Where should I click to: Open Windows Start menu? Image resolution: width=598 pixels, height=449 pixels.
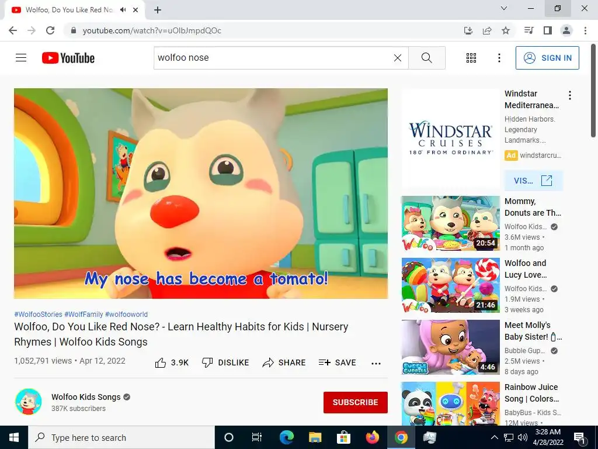click(14, 437)
